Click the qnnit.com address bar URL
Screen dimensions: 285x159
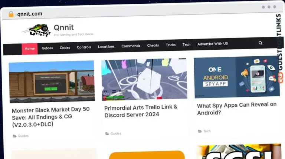pos(30,14)
